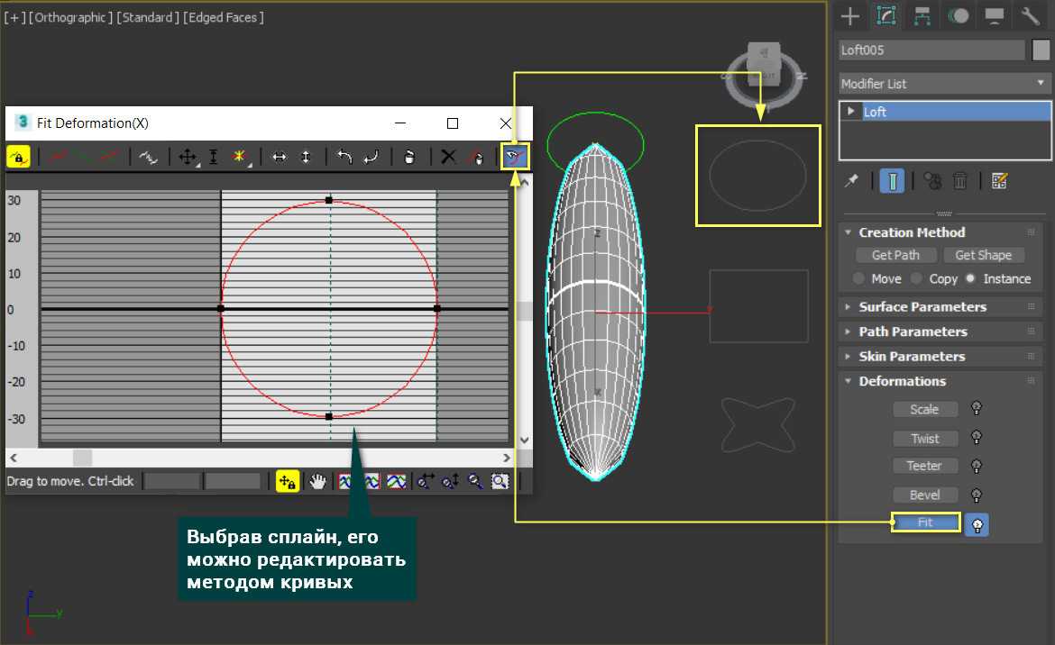The height and width of the screenshot is (645, 1055).
Task: Expand the Skin Parameters rollout
Action: (x=912, y=356)
